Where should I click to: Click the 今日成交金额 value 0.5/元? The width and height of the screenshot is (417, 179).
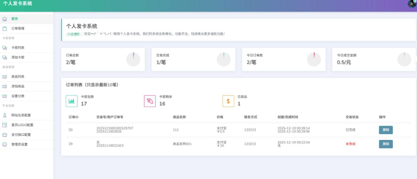point(344,62)
